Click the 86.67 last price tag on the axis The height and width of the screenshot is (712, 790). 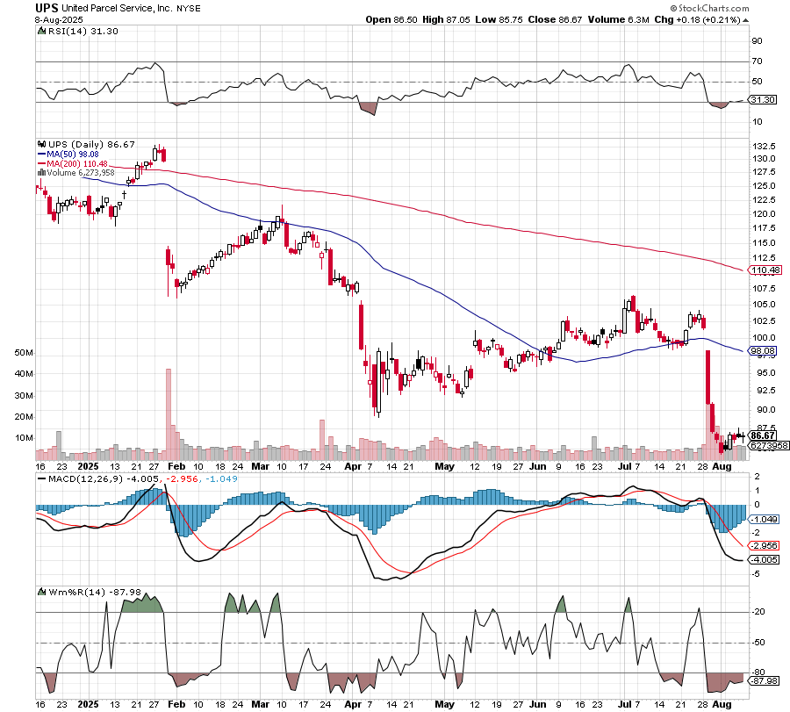[x=763, y=435]
